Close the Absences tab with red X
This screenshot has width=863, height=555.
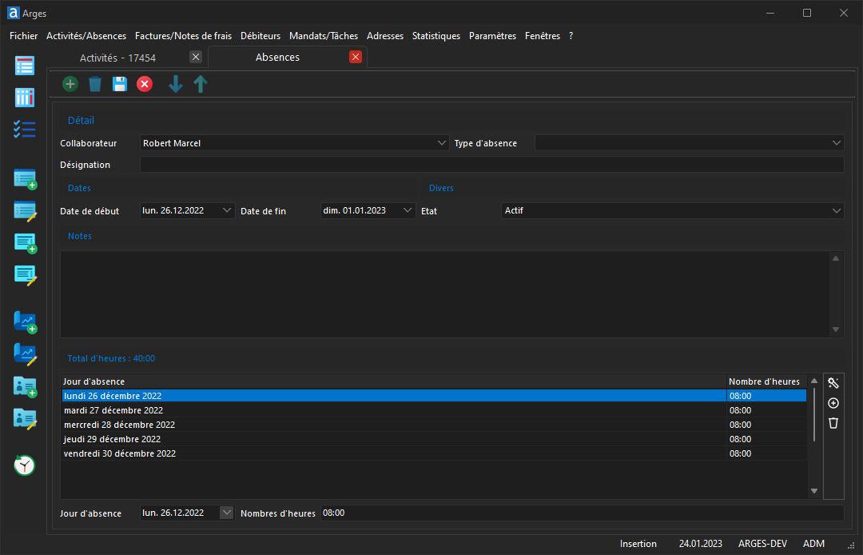click(356, 57)
